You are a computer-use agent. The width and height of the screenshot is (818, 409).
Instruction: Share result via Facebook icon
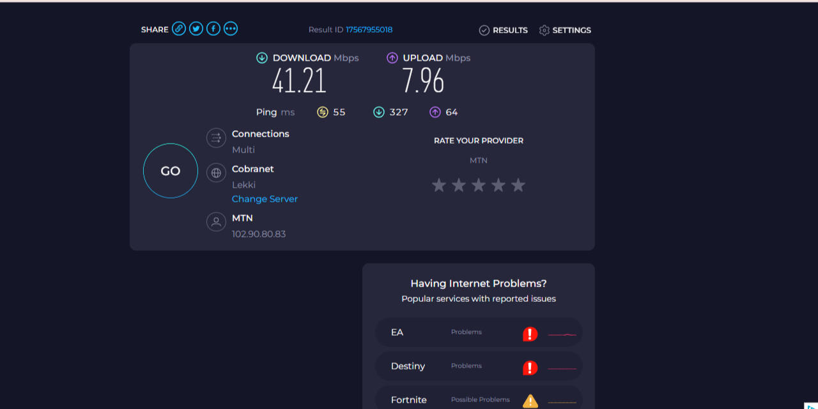coord(213,29)
